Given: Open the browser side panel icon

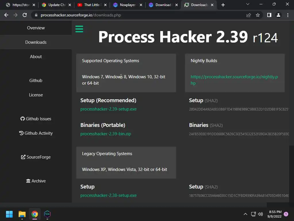Looking at the screenshot, I should point(269,15).
